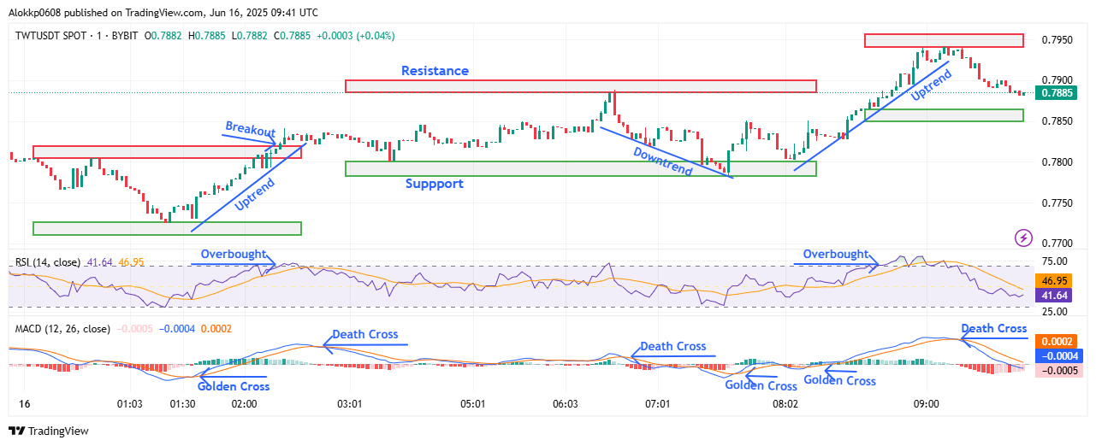Screen dimensions: 1096x446
Task: Select the 'Resistance' text label on chart
Action: [x=435, y=71]
